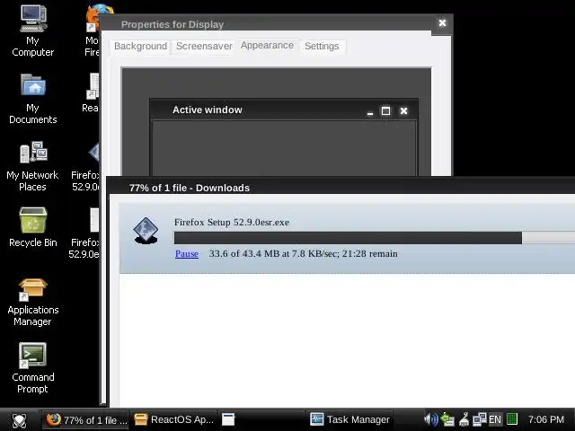Click the download progress bar
Viewport: 575px width, 431px height.
click(x=375, y=238)
